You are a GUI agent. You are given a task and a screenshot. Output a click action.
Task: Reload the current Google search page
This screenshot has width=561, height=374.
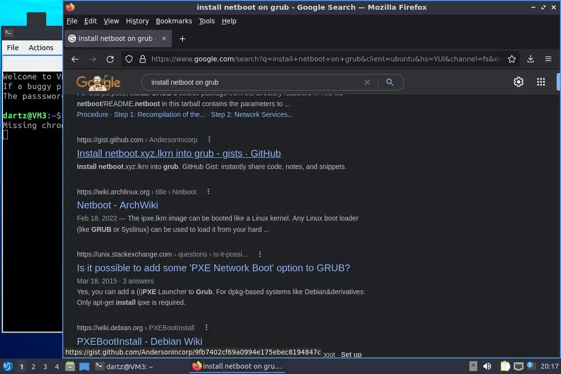pyautogui.click(x=110, y=59)
